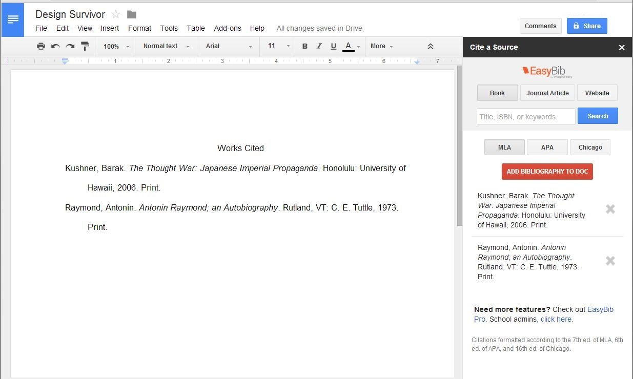This screenshot has height=379, width=633.
Task: Remove the Kushner citation
Action: 610,209
